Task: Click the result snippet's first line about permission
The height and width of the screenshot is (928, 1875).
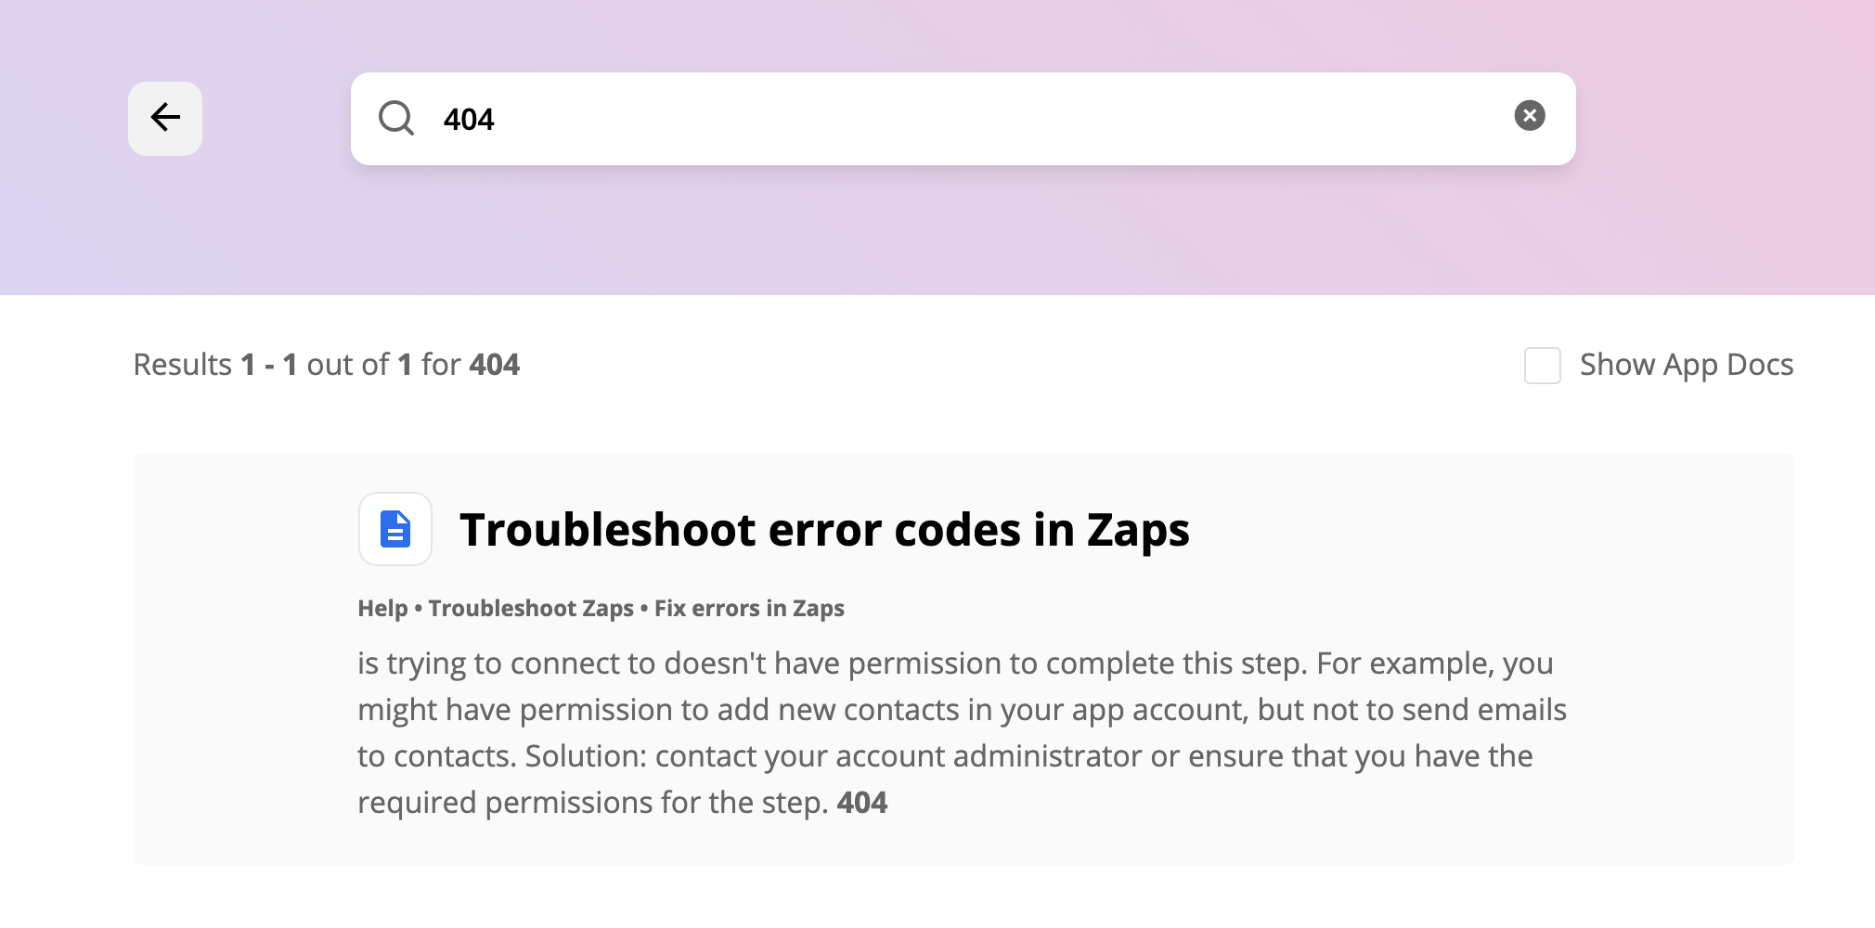Action: point(954,664)
